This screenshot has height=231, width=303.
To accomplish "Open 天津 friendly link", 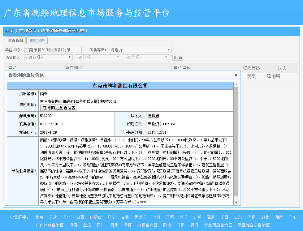I will point(53,217).
